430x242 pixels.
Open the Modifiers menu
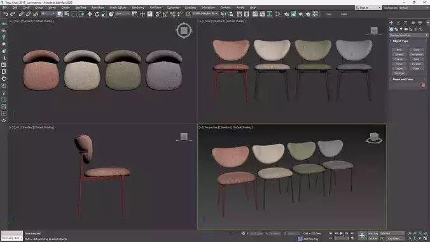click(x=81, y=8)
